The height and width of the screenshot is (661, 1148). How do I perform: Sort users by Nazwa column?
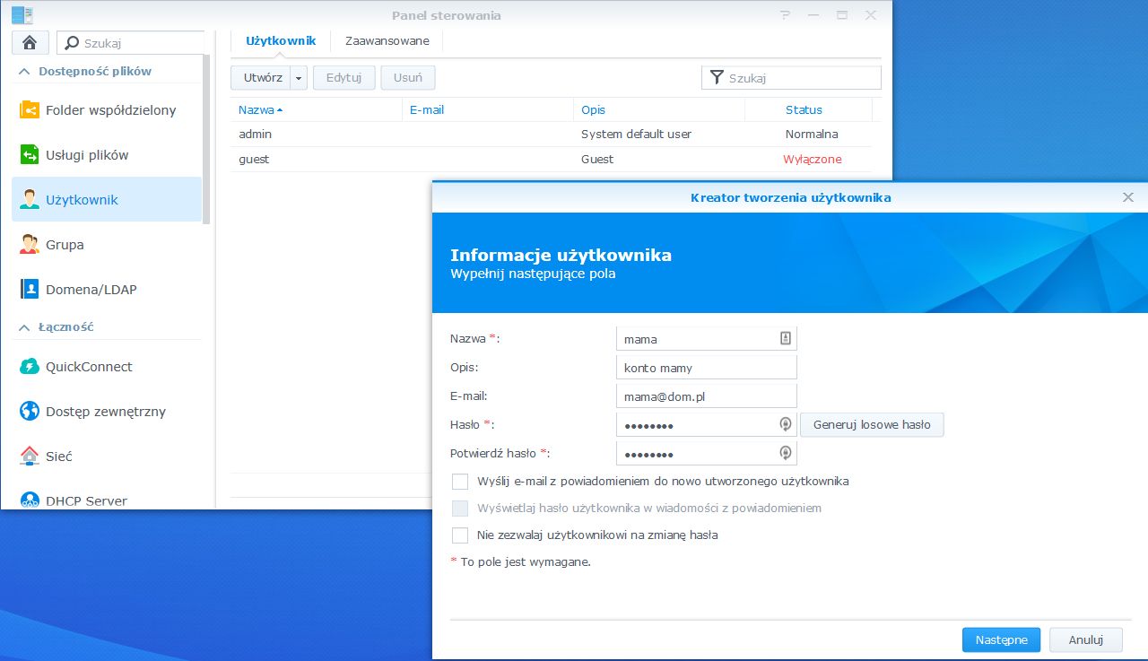click(317, 109)
